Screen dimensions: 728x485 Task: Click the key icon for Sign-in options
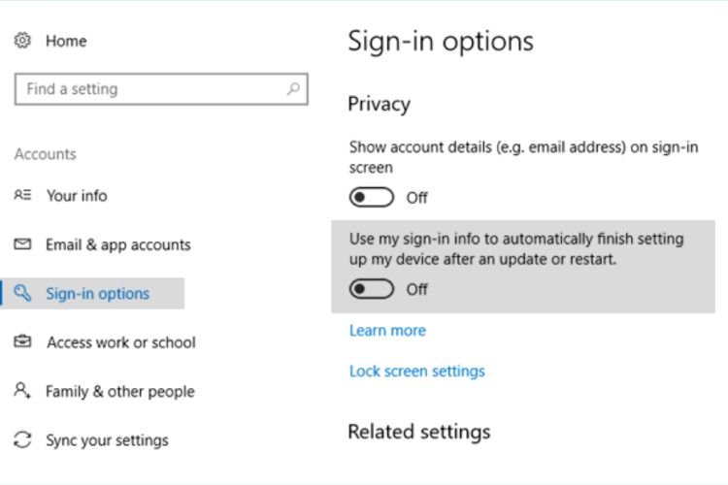pos(22,294)
